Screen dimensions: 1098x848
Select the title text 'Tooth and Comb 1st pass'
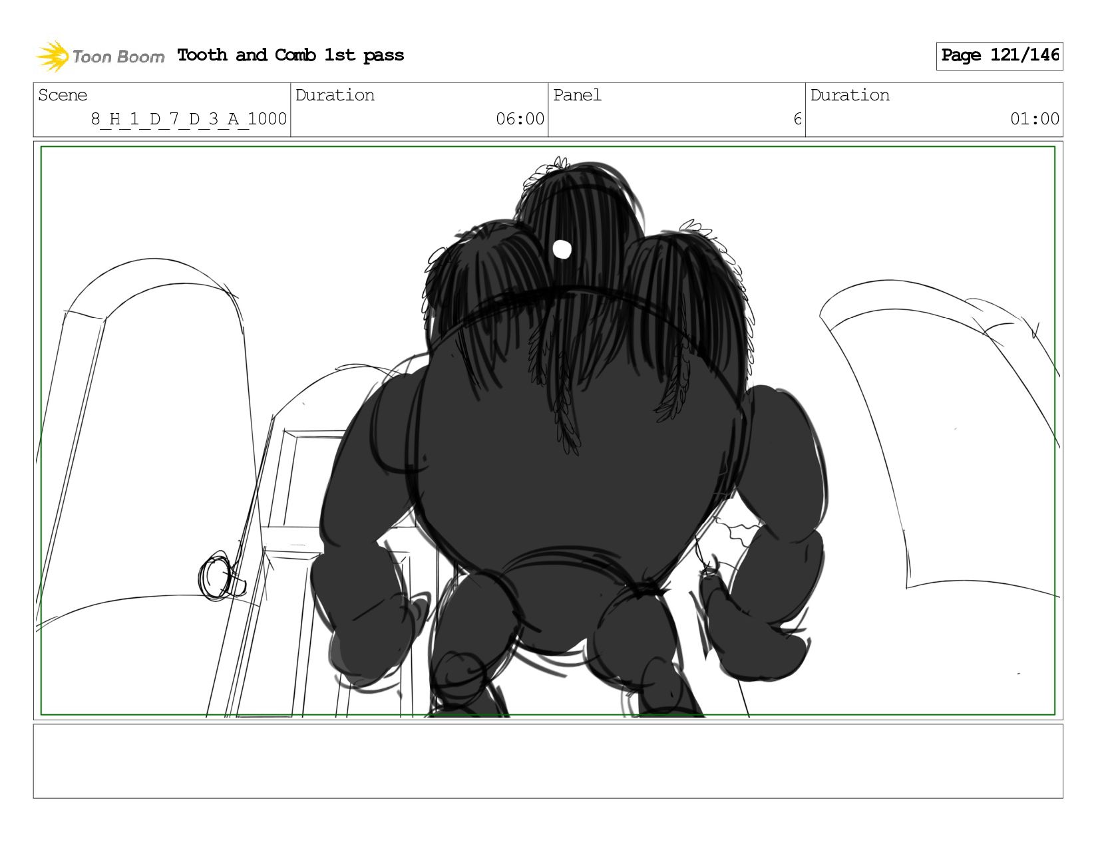tap(291, 55)
